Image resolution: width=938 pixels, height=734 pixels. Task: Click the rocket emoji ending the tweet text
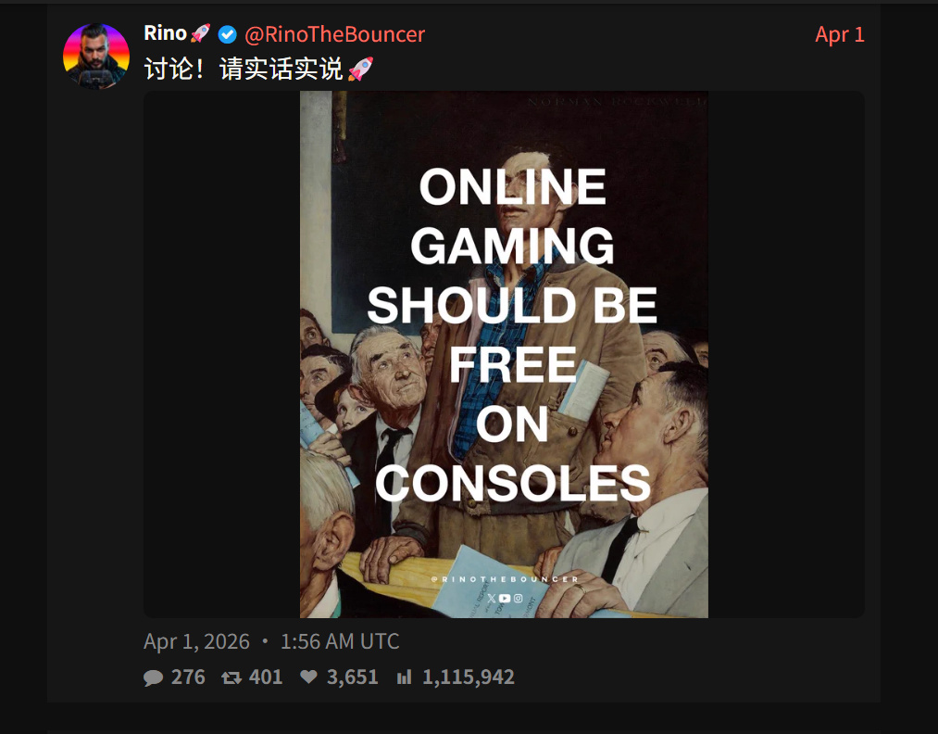point(360,69)
